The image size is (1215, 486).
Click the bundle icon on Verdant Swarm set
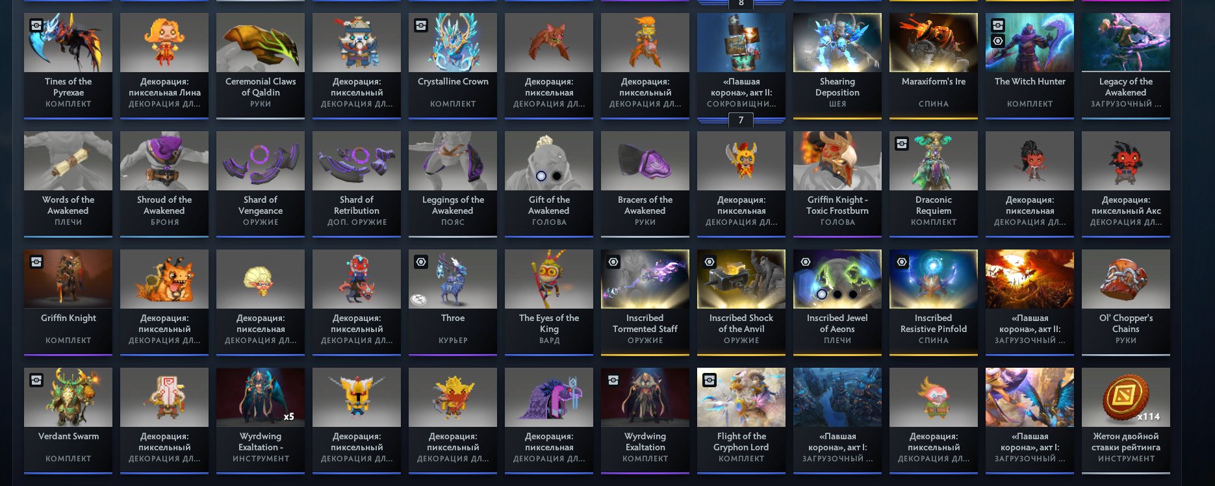pos(36,380)
